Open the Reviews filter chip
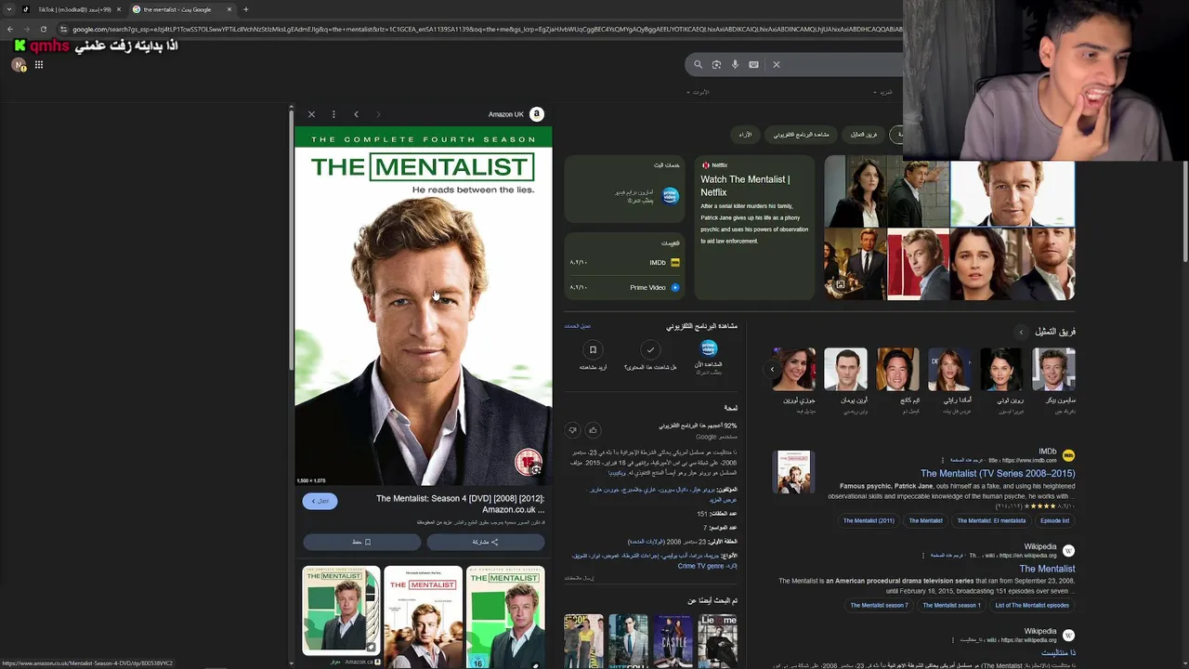Viewport: 1189px width, 669px height. tap(745, 135)
